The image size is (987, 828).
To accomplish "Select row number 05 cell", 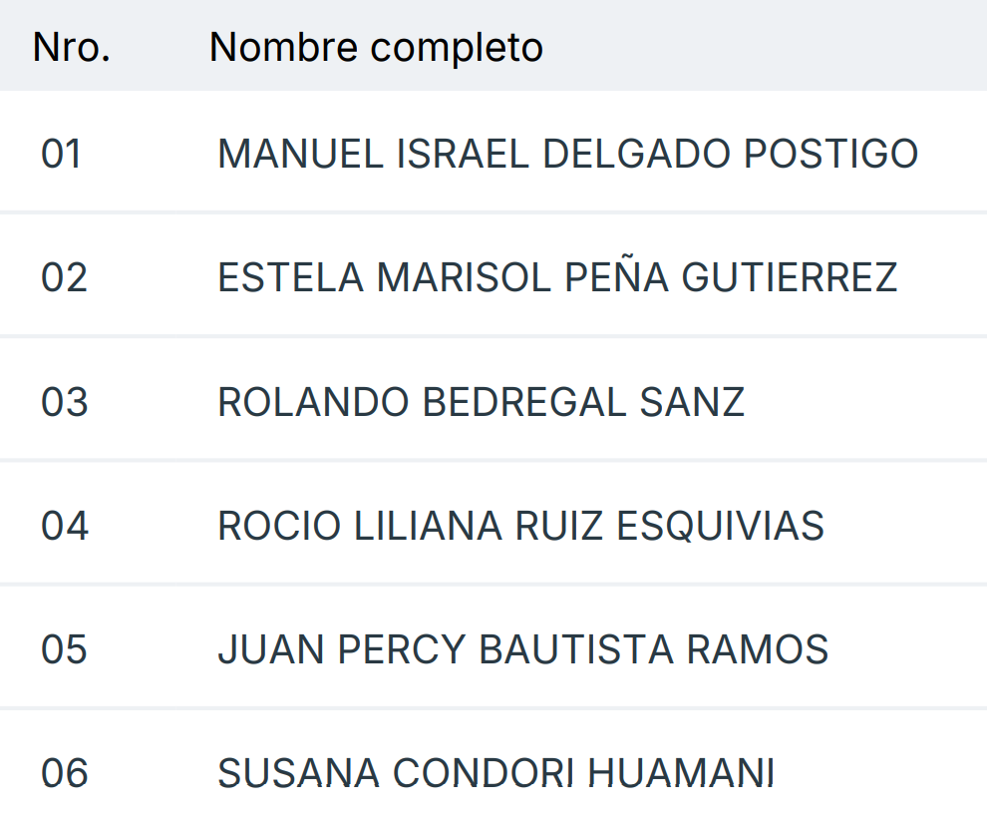I will point(64,649).
